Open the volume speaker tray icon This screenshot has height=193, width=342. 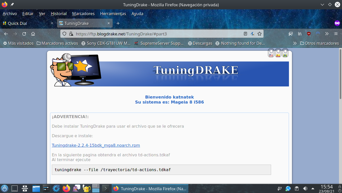tap(305, 188)
